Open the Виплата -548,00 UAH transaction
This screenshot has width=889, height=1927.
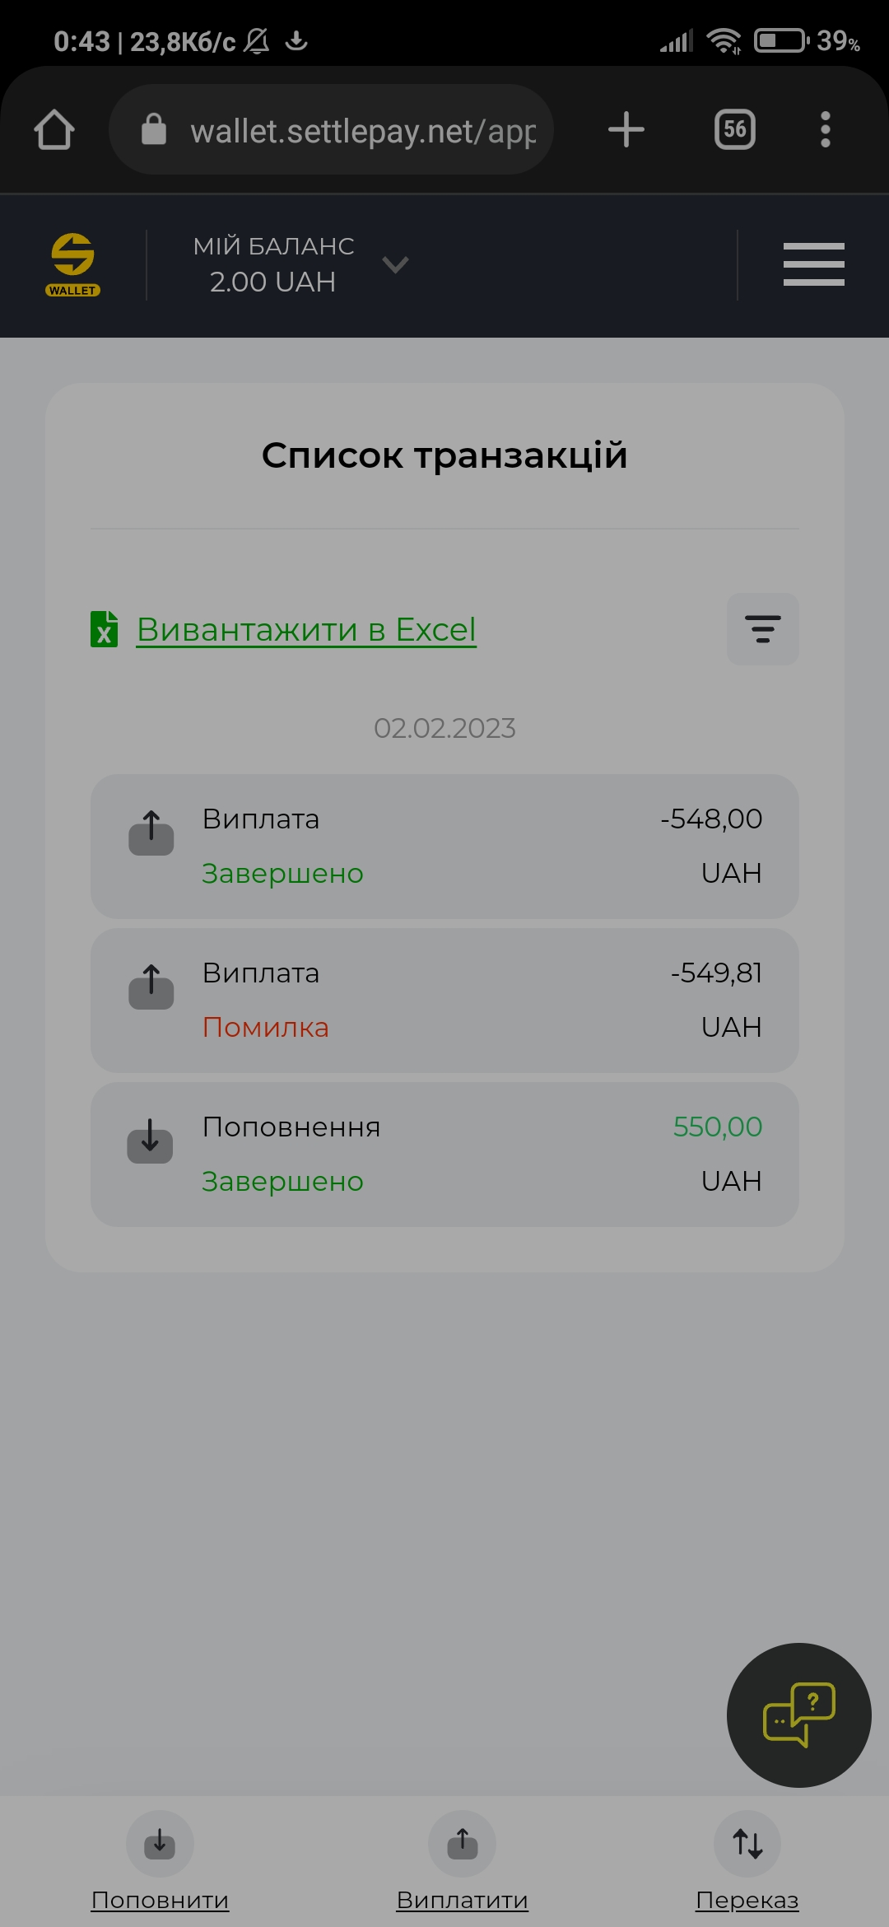(444, 847)
